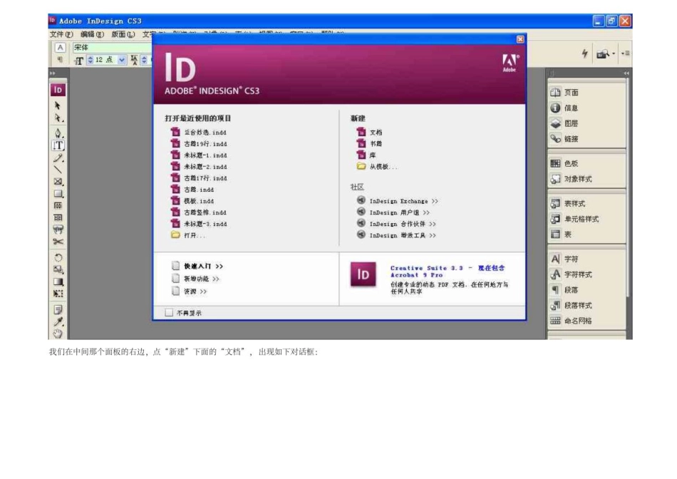
Task: Open the 版面(L) menu
Action: (123, 34)
